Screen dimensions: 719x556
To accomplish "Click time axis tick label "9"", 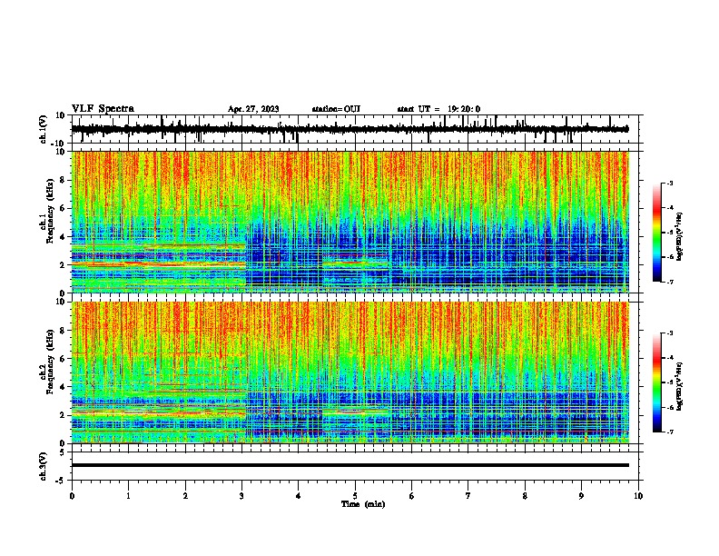I will tap(581, 495).
